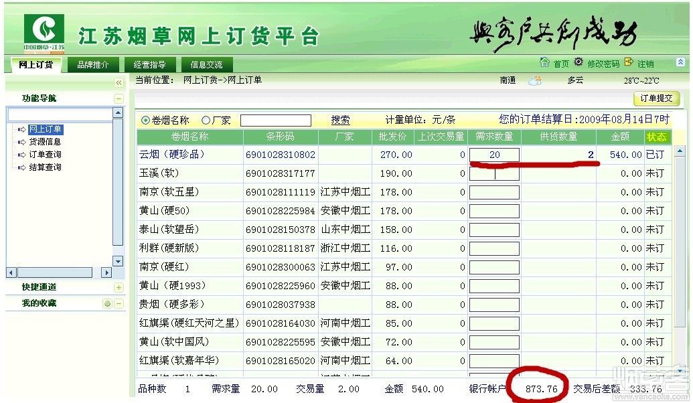Collapse the header using top-right double chevron
This screenshot has width=693, height=403.
(681, 62)
